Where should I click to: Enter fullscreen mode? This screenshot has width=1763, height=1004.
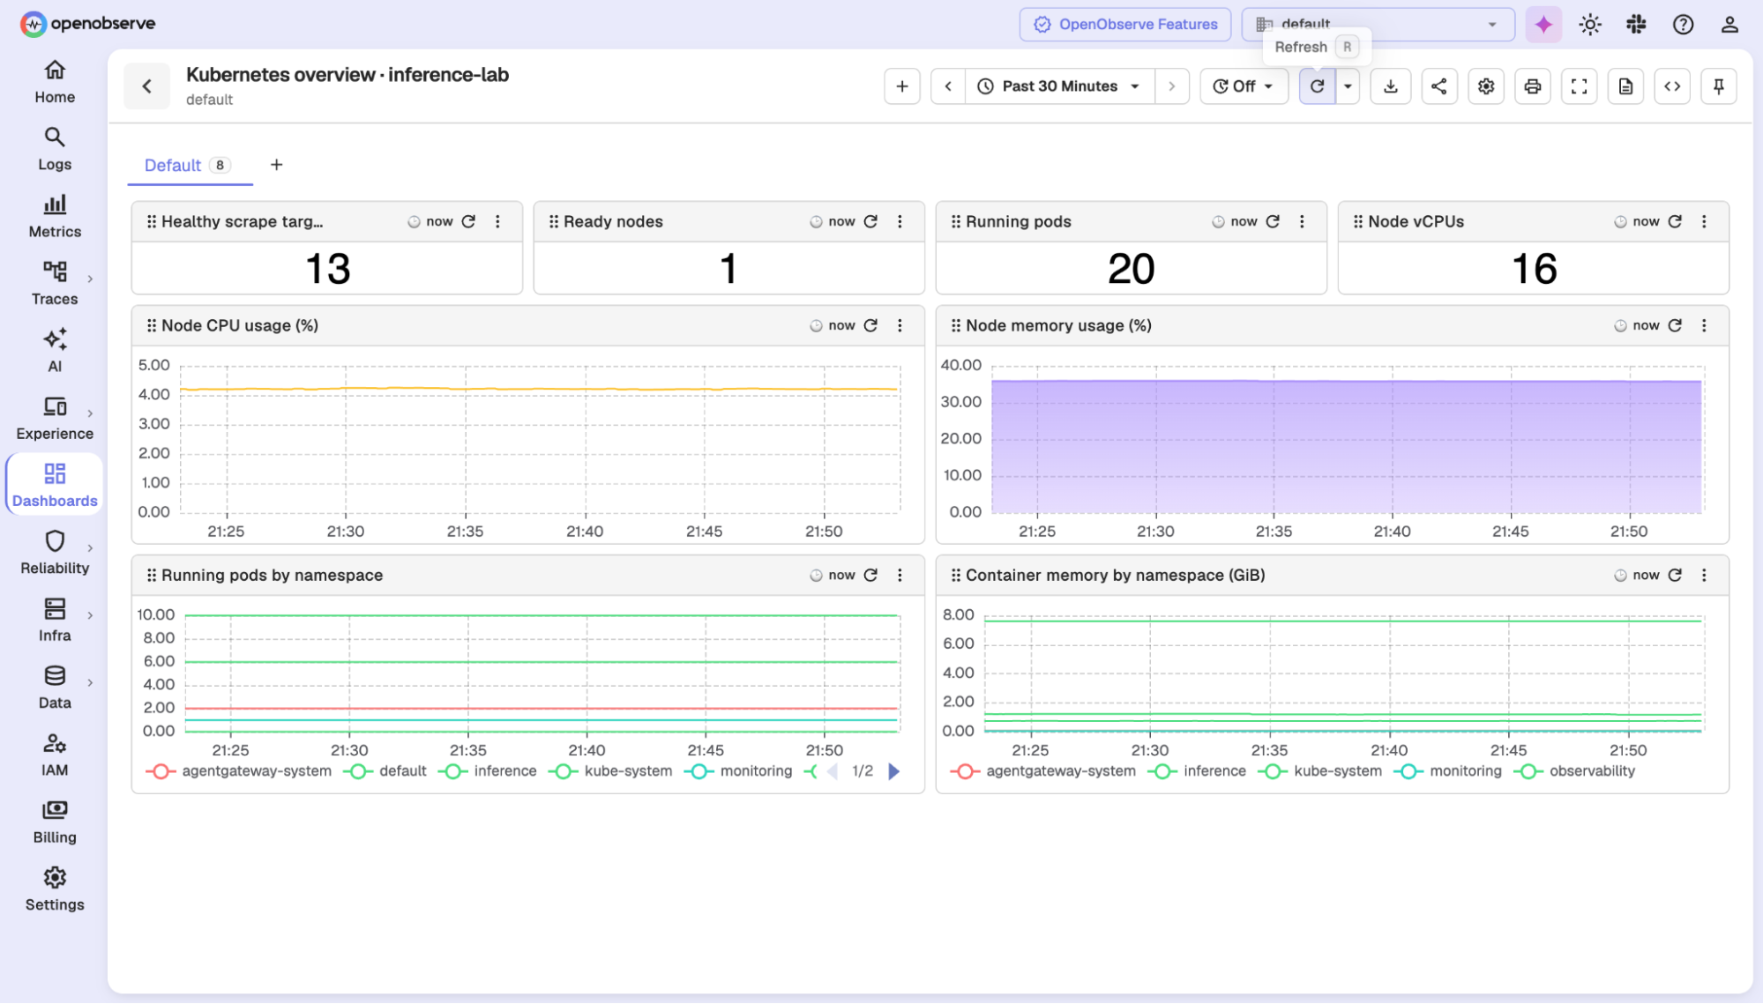tap(1580, 86)
